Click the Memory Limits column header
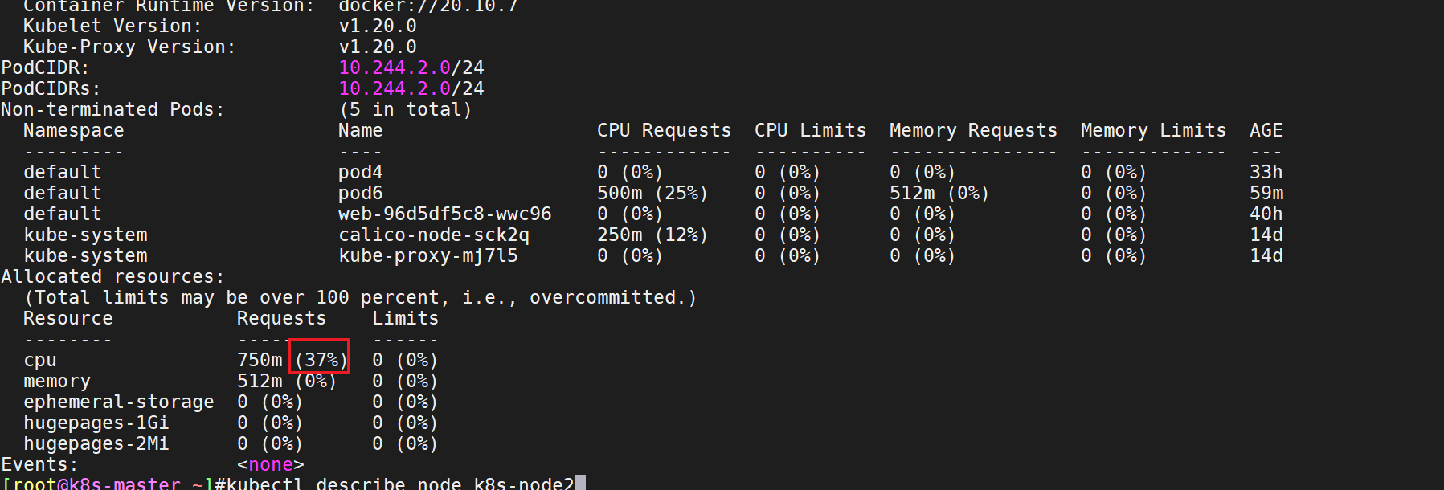 1153,130
